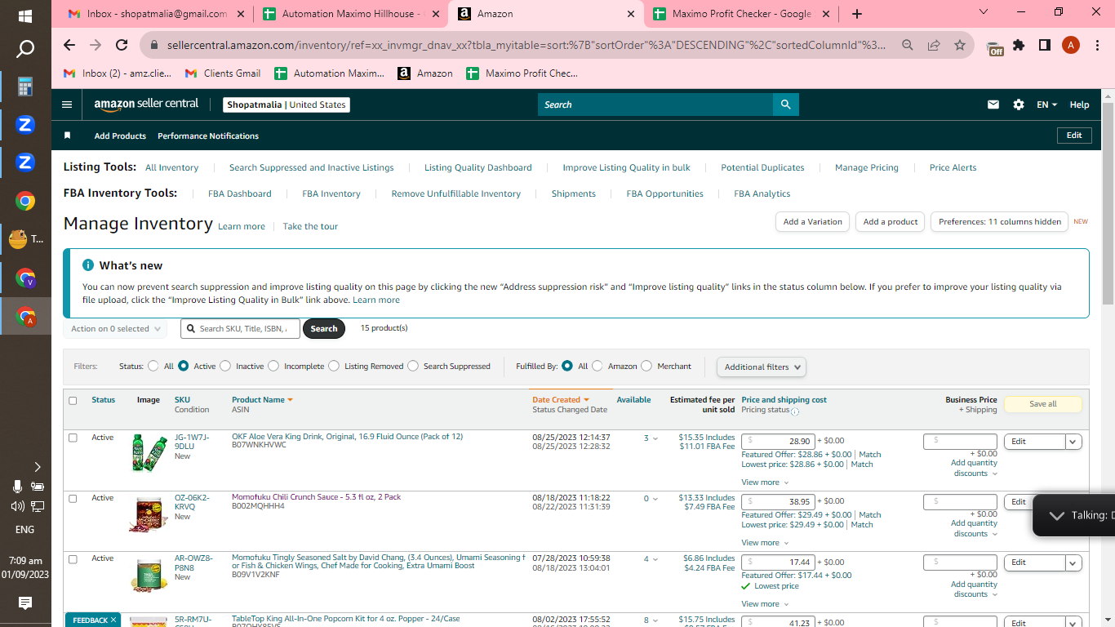The height and width of the screenshot is (627, 1115).
Task: Launch Calculator from the taskbar
Action: point(25,87)
